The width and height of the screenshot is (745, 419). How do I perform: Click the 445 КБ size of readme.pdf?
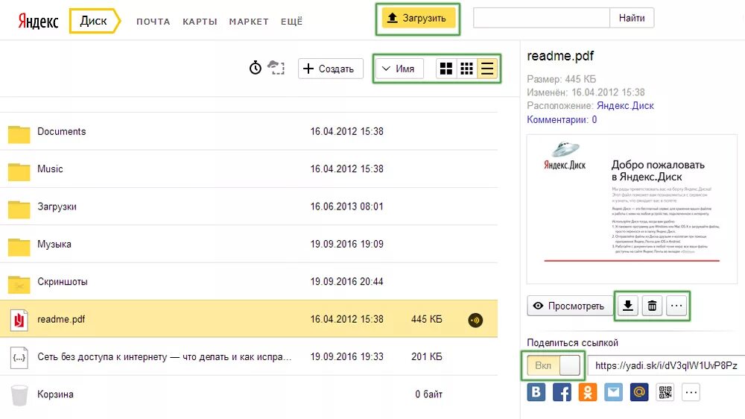tap(426, 319)
